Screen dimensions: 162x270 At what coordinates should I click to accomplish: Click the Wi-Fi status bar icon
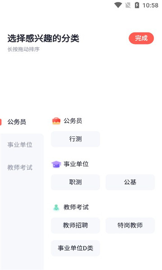(118, 5)
